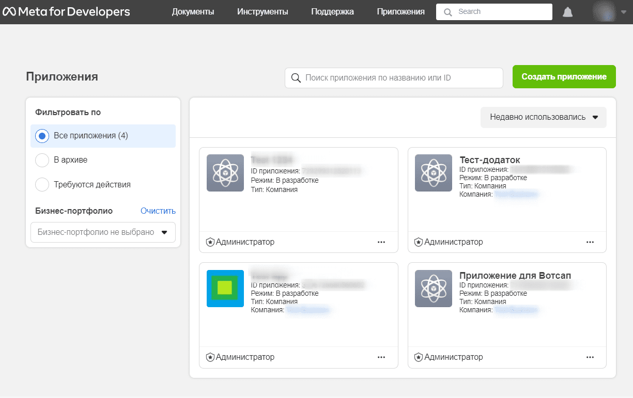The width and height of the screenshot is (633, 398).
Task: Select the Все приложения (4) filter
Action: click(103, 136)
